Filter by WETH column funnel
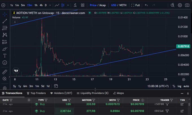 click(118, 100)
